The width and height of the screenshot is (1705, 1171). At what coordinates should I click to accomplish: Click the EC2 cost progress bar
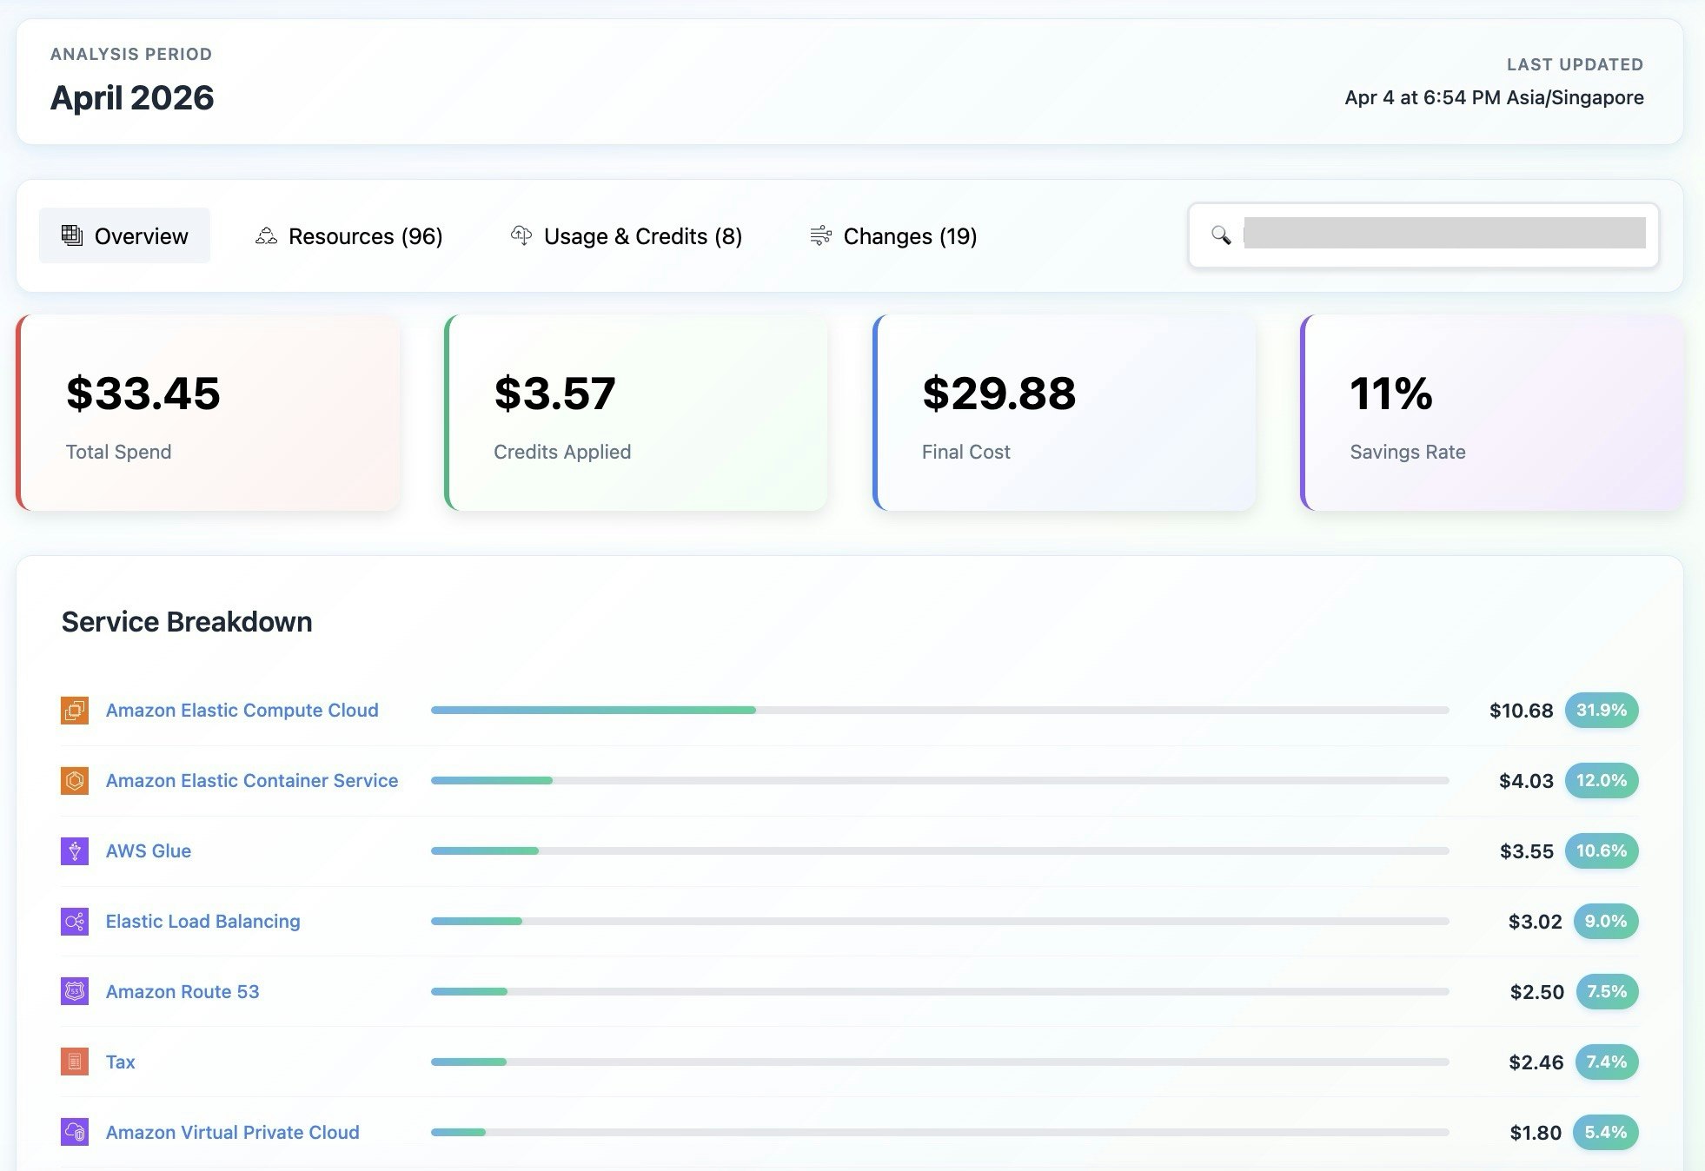coord(939,710)
